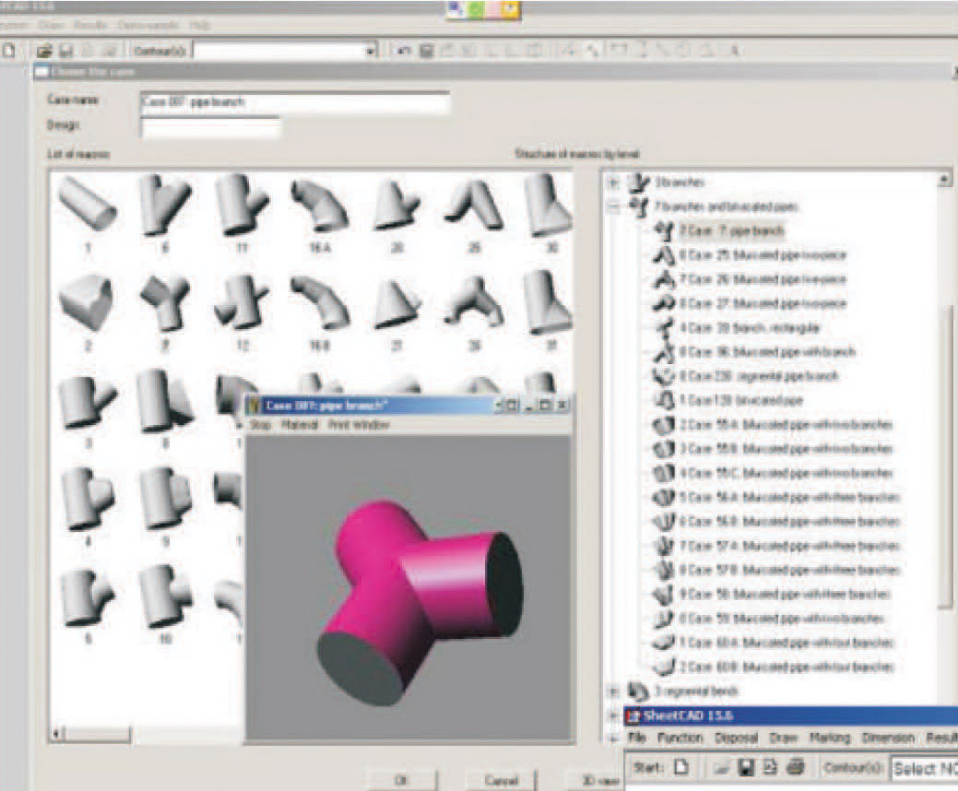Click the Case name input field
Screen dimensions: 958x791
[294, 101]
